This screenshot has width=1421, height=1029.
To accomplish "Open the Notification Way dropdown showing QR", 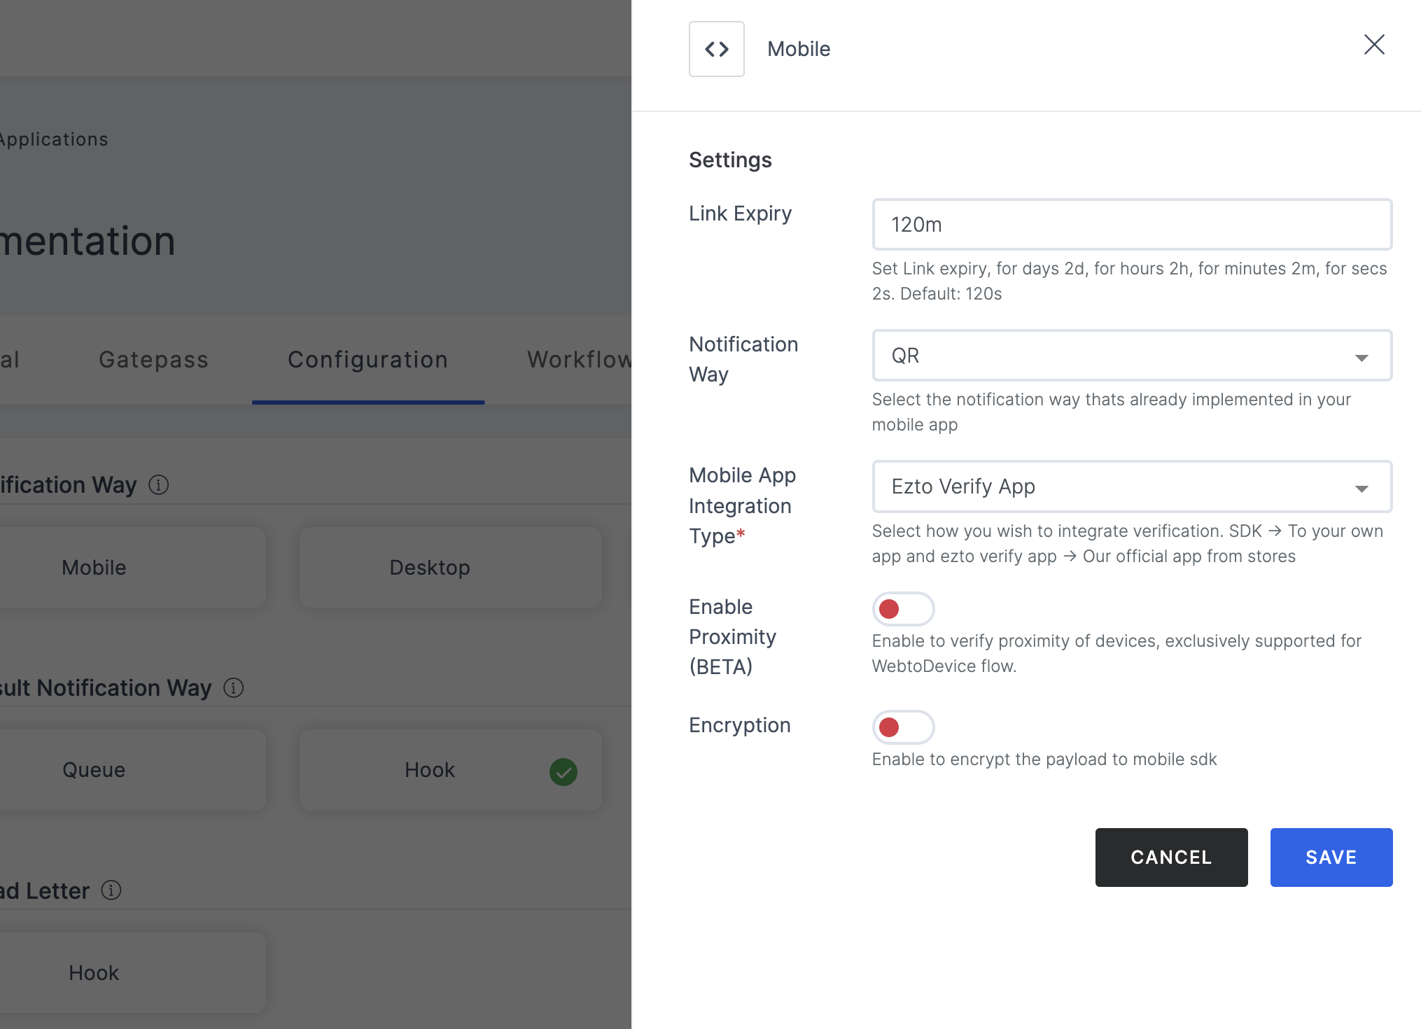I will pos(1132,356).
